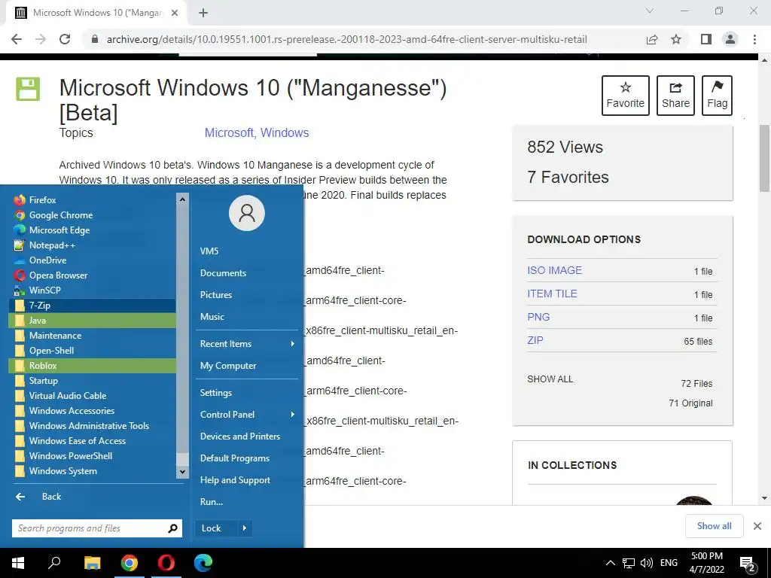Expand the Startup folder
The image size is (771, 578).
[93, 380]
